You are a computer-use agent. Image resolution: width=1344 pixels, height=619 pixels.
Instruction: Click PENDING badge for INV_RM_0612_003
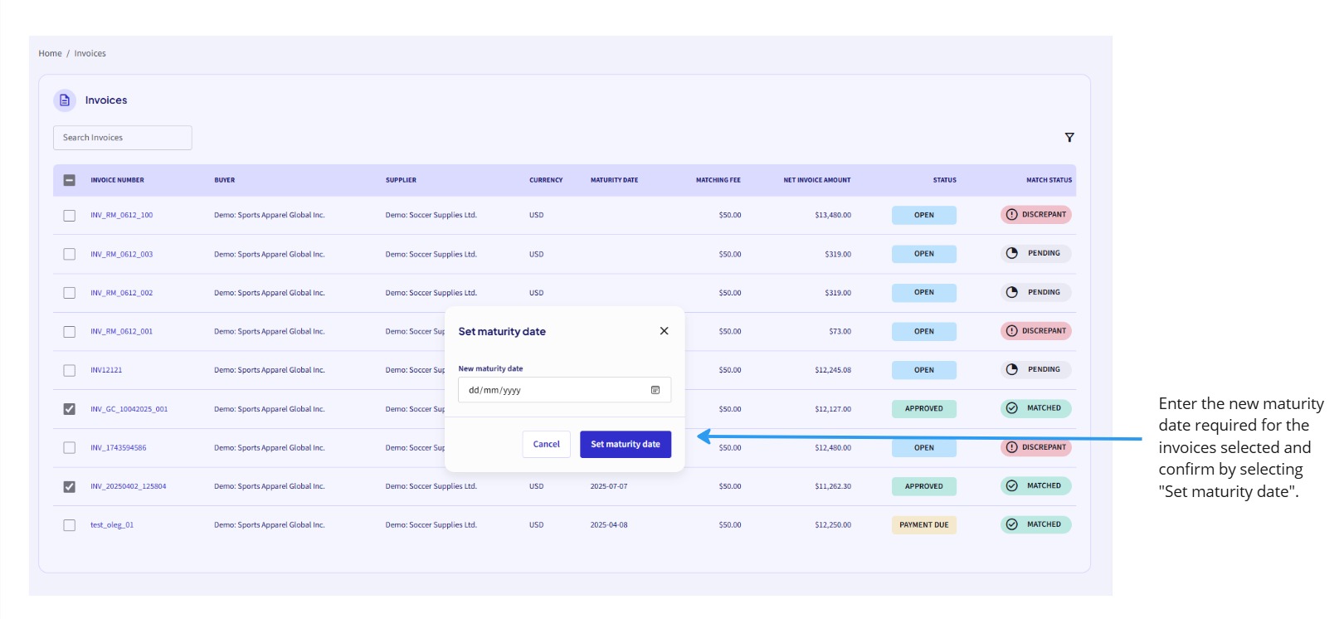(x=1036, y=253)
